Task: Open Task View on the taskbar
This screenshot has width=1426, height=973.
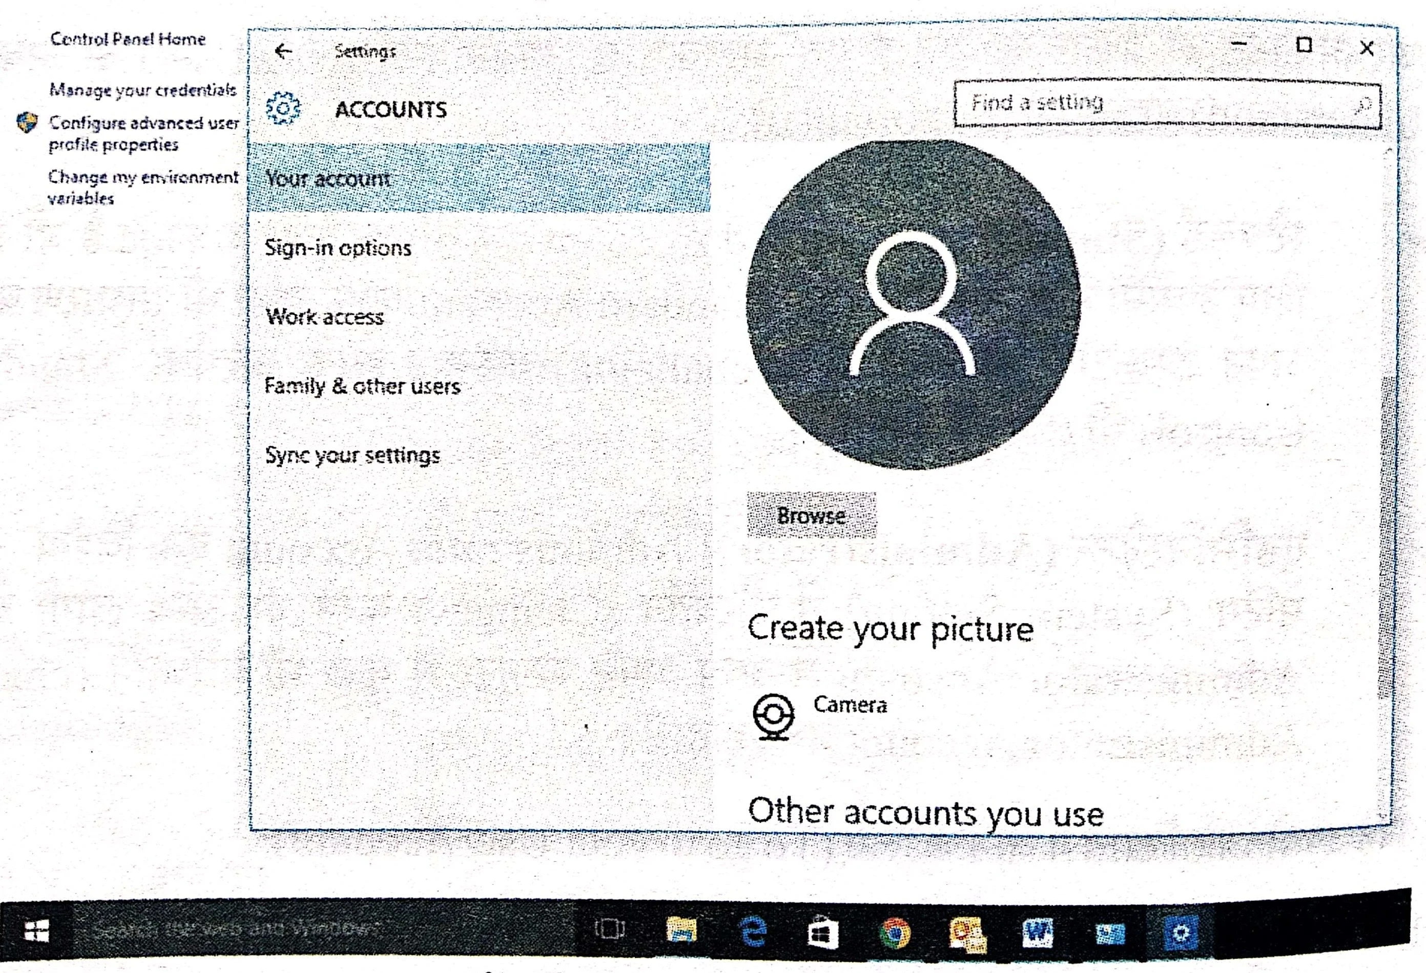Action: pyautogui.click(x=609, y=929)
